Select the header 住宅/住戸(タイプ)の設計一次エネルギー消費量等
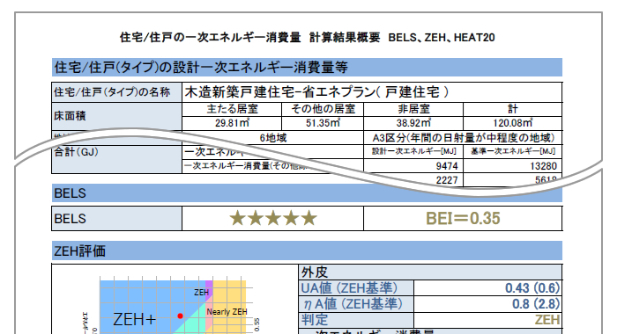 (307, 67)
